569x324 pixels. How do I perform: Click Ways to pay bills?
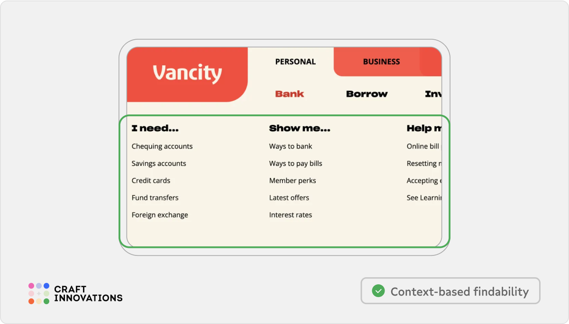tap(295, 163)
